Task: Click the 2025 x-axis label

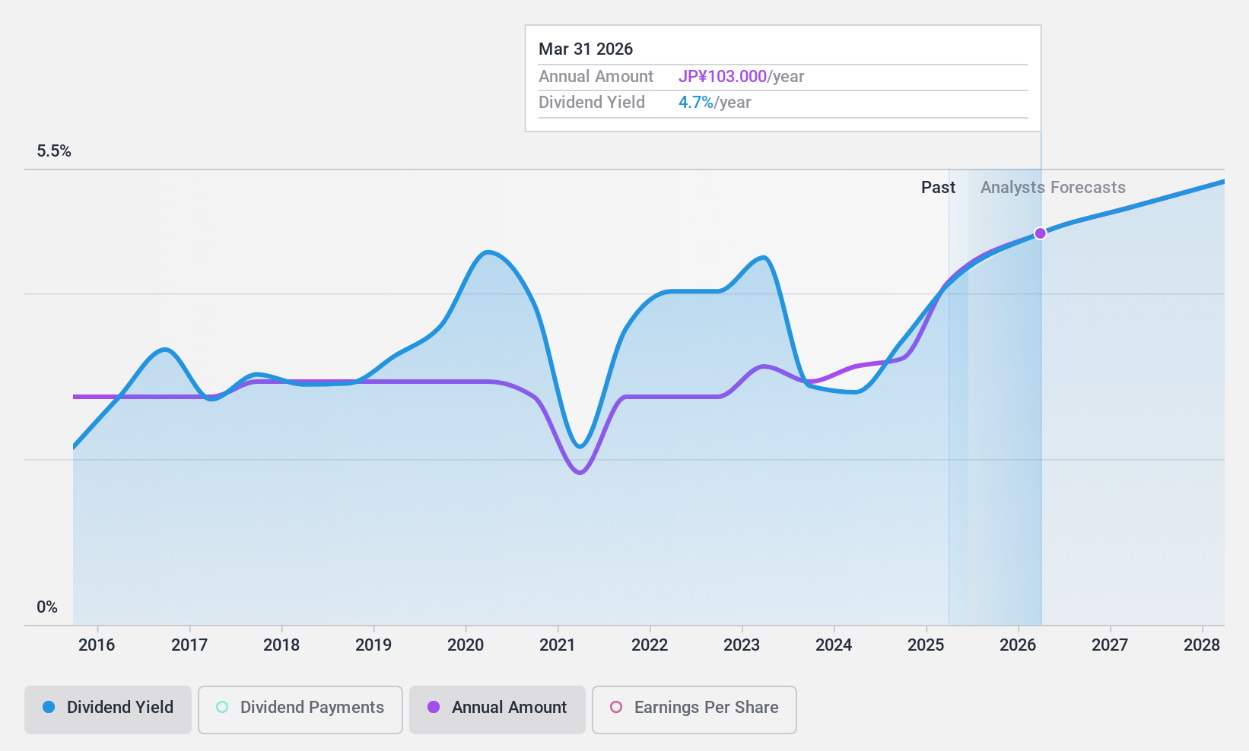Action: tap(926, 645)
